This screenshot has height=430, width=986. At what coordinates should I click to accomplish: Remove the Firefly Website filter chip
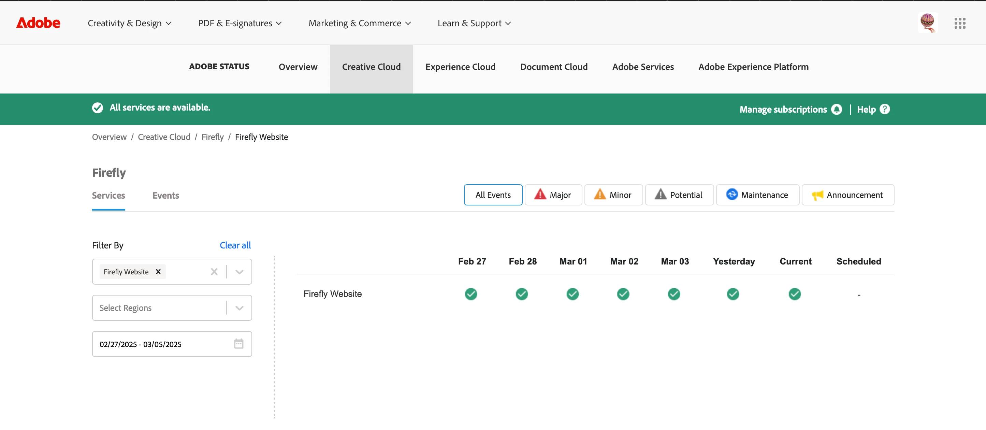click(x=158, y=271)
